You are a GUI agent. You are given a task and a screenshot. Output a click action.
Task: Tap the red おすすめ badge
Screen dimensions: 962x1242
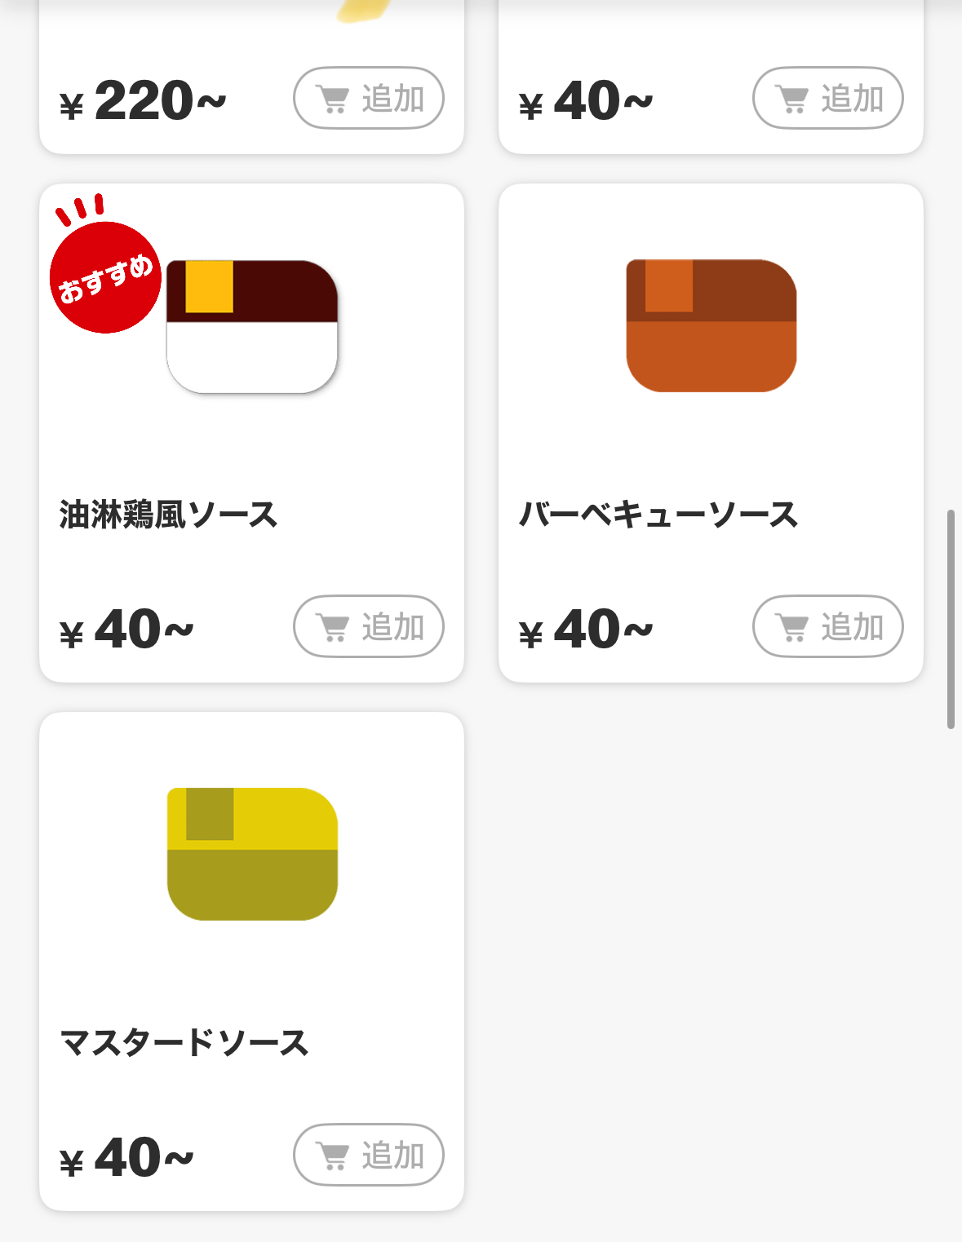coord(105,276)
